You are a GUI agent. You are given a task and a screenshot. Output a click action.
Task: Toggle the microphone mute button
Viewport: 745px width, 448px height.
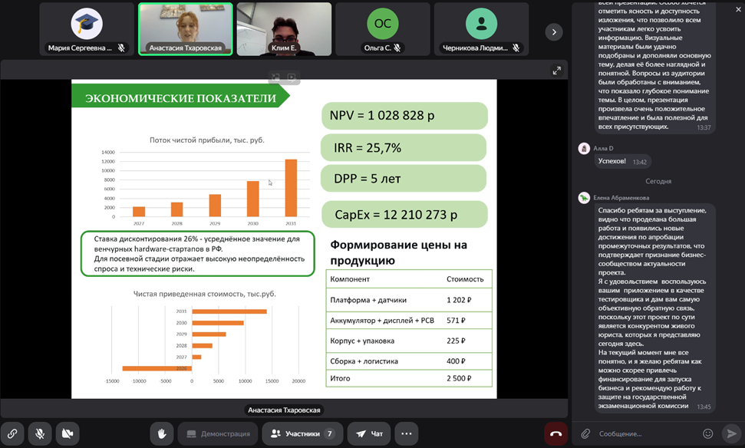(x=40, y=433)
